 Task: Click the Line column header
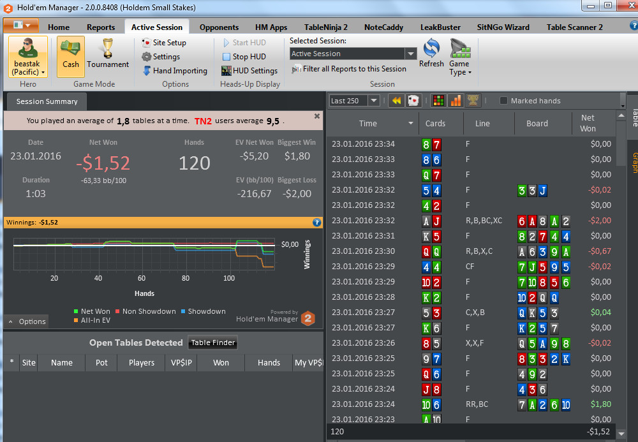[482, 124]
